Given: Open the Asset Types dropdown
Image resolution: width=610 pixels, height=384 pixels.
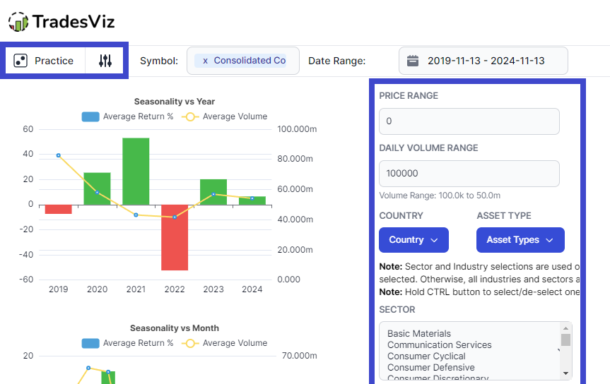Looking at the screenshot, I should (520, 240).
